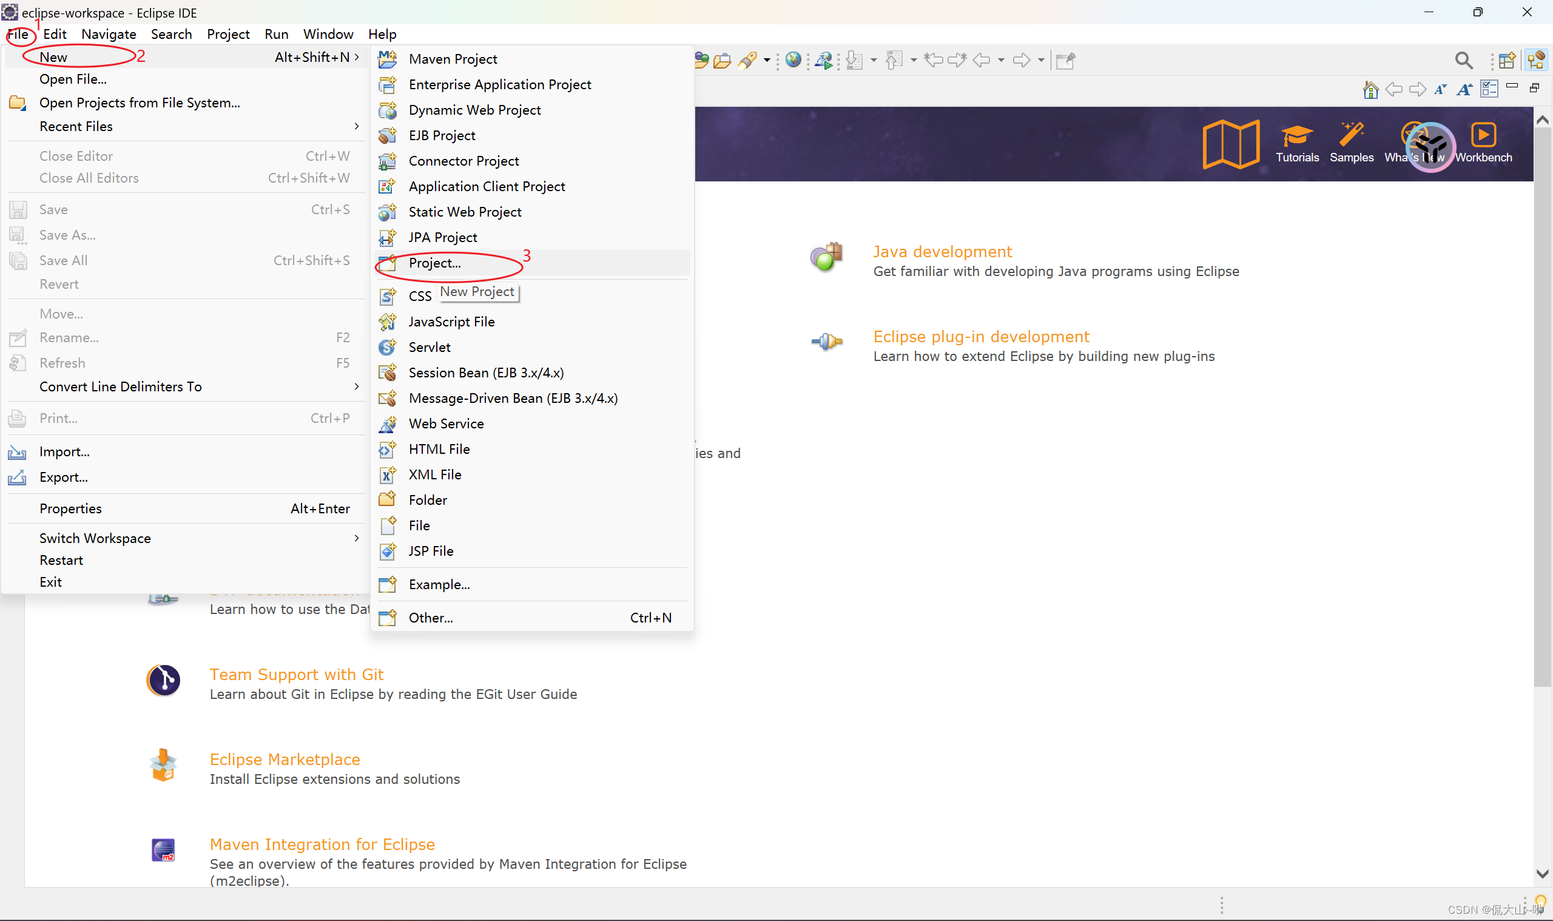This screenshot has width=1553, height=921.
Task: Toggle Customize page checklist icon
Action: (1489, 89)
